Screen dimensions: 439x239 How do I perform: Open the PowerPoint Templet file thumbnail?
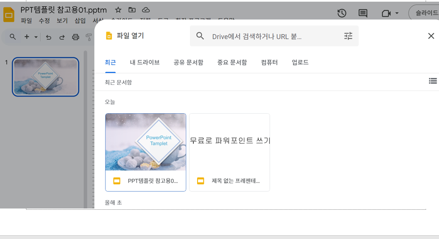(x=146, y=142)
